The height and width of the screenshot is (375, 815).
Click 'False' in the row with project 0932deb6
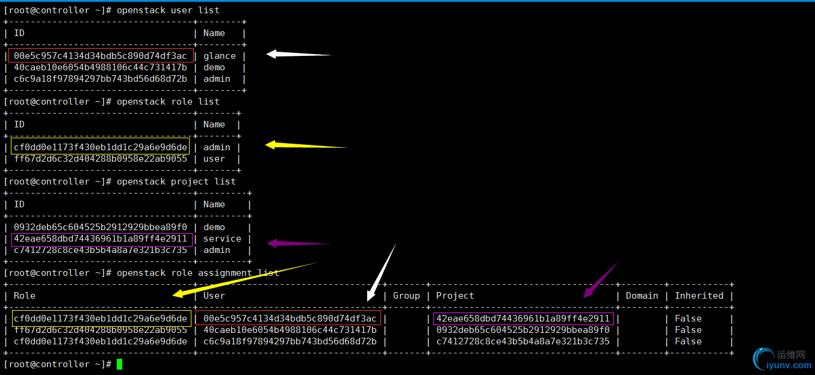point(688,330)
